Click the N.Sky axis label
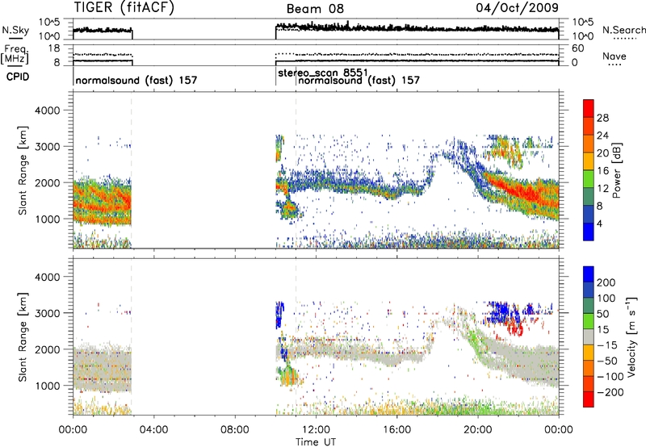 tap(15, 30)
